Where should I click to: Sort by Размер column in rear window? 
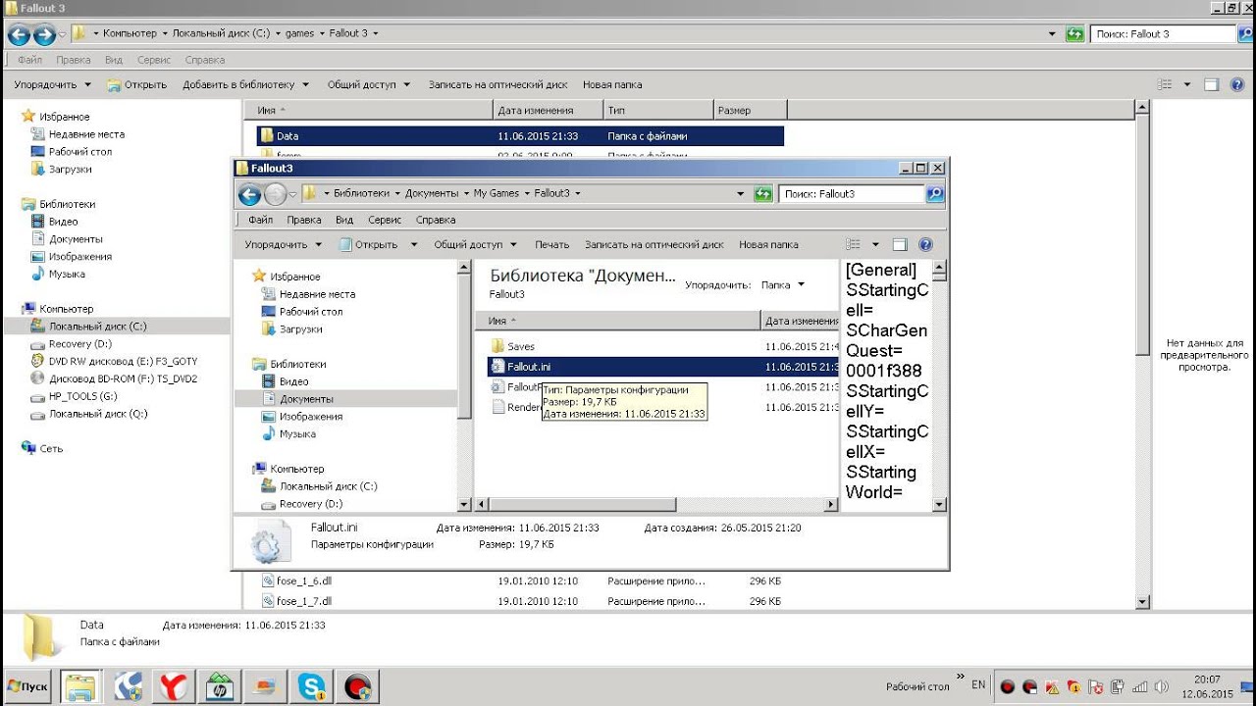point(750,111)
